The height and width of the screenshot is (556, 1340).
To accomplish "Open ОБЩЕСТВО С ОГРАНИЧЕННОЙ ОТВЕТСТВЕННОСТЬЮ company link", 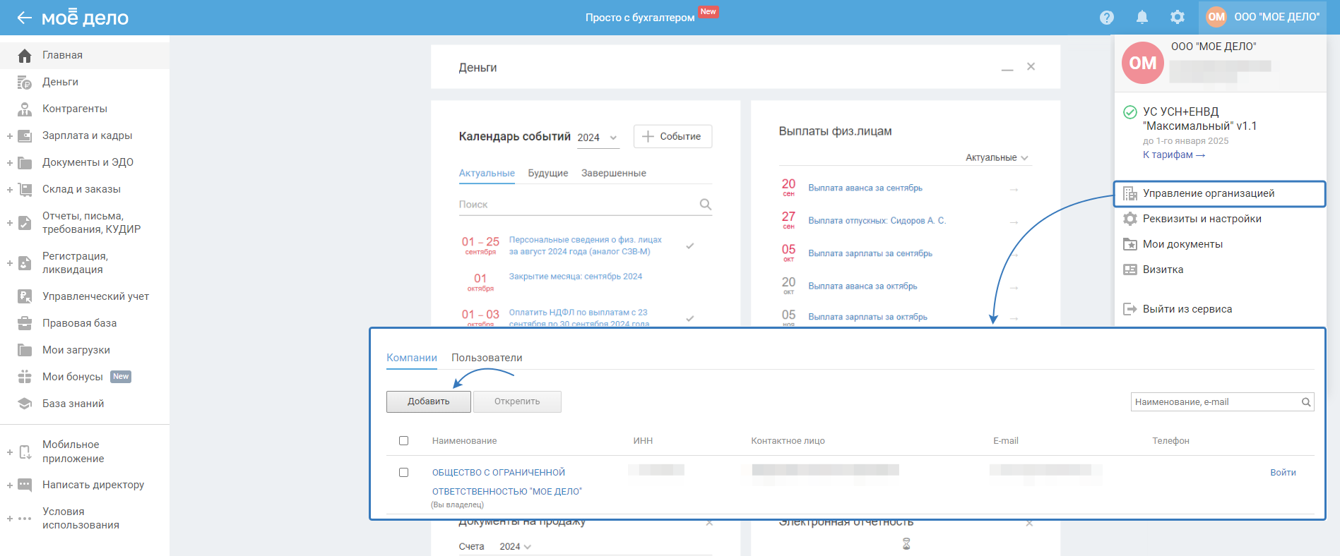I will point(507,482).
